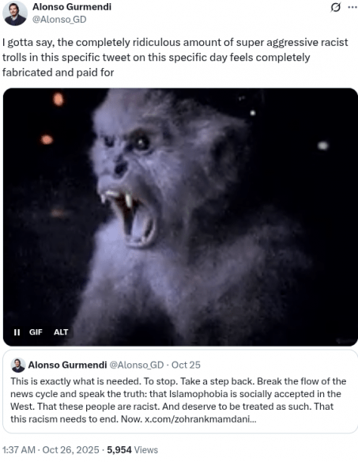This screenshot has height=462, width=358.
Task: Click the GIF badge label
Action: [x=36, y=332]
